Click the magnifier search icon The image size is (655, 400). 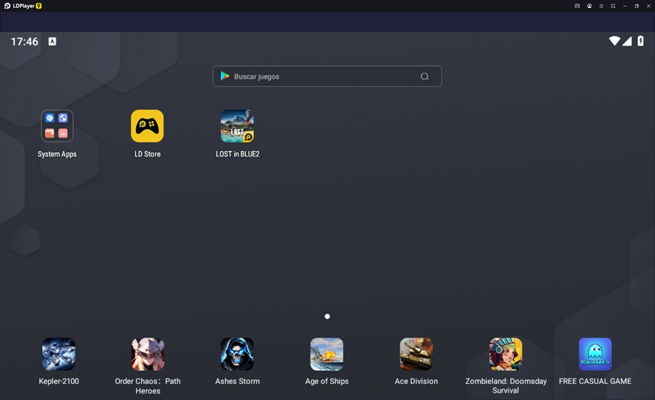coord(425,77)
